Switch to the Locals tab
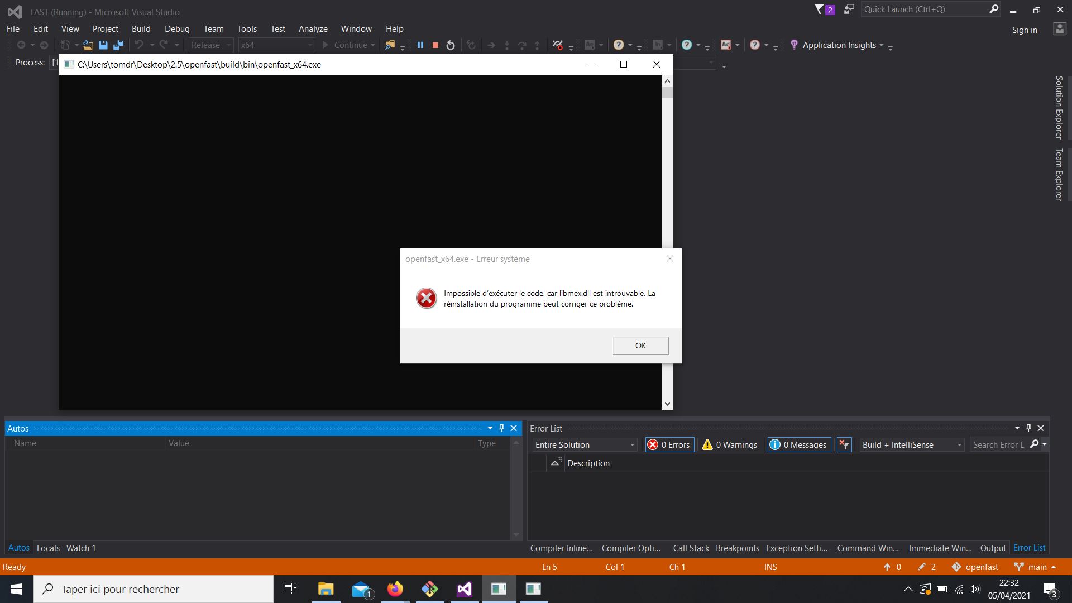 point(47,548)
